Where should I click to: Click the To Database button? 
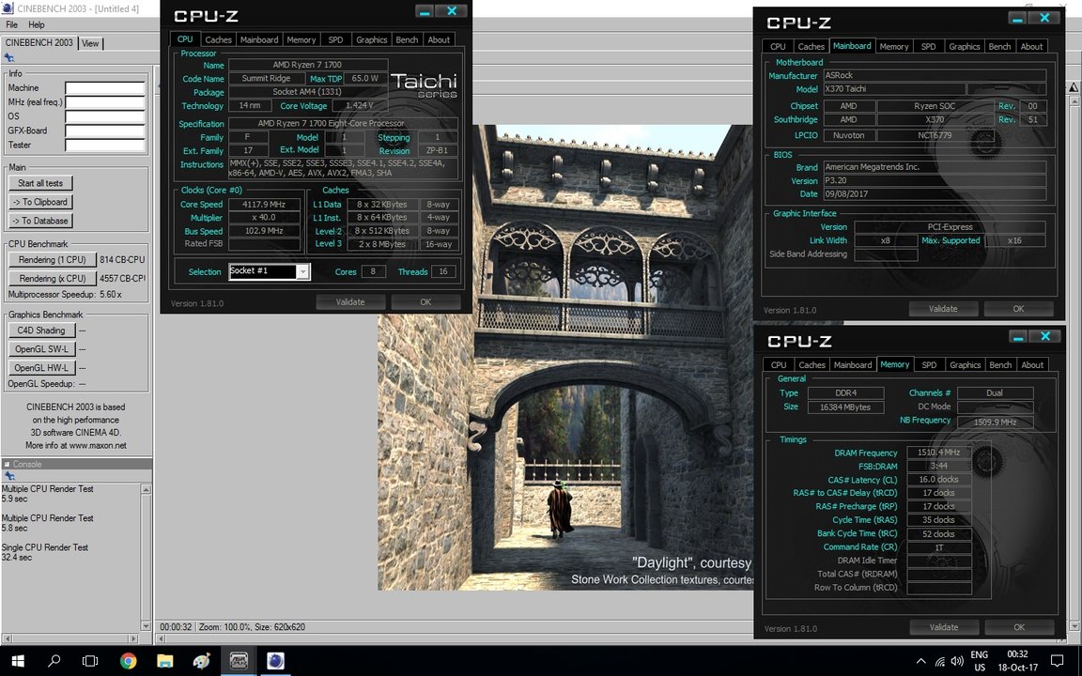40,221
